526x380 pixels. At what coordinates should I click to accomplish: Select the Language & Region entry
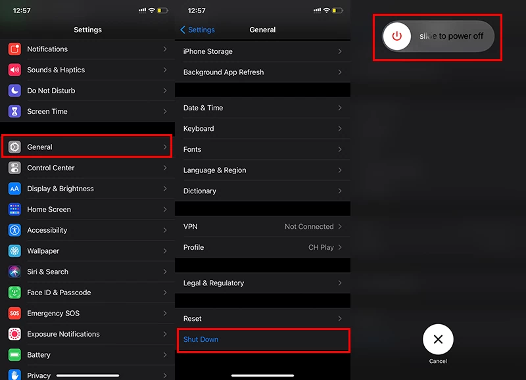[263, 170]
